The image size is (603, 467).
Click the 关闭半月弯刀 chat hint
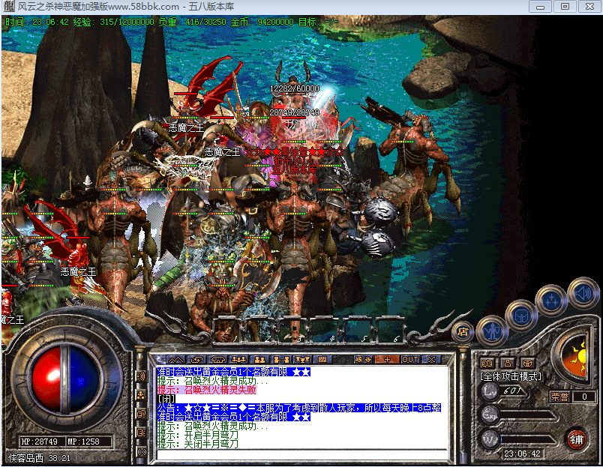click(x=198, y=444)
